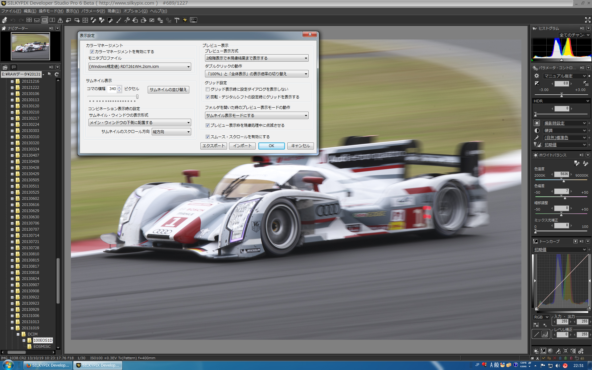This screenshot has width=592, height=370.
Task: Toggle full-screen with the expand icon
Action: (588, 20)
